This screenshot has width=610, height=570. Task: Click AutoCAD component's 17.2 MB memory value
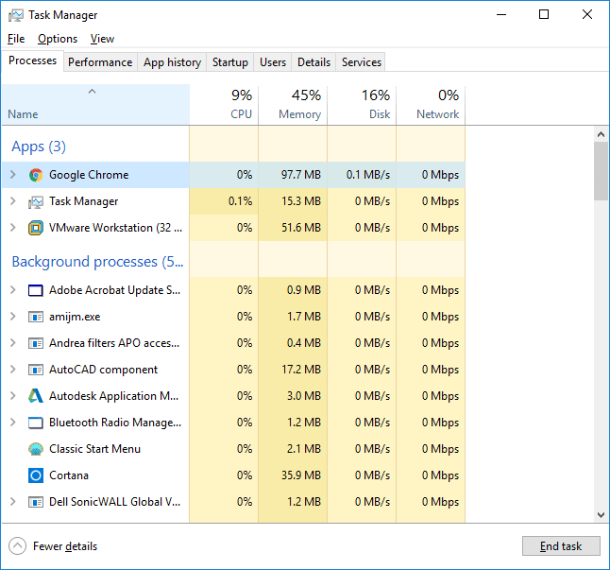coord(301,370)
